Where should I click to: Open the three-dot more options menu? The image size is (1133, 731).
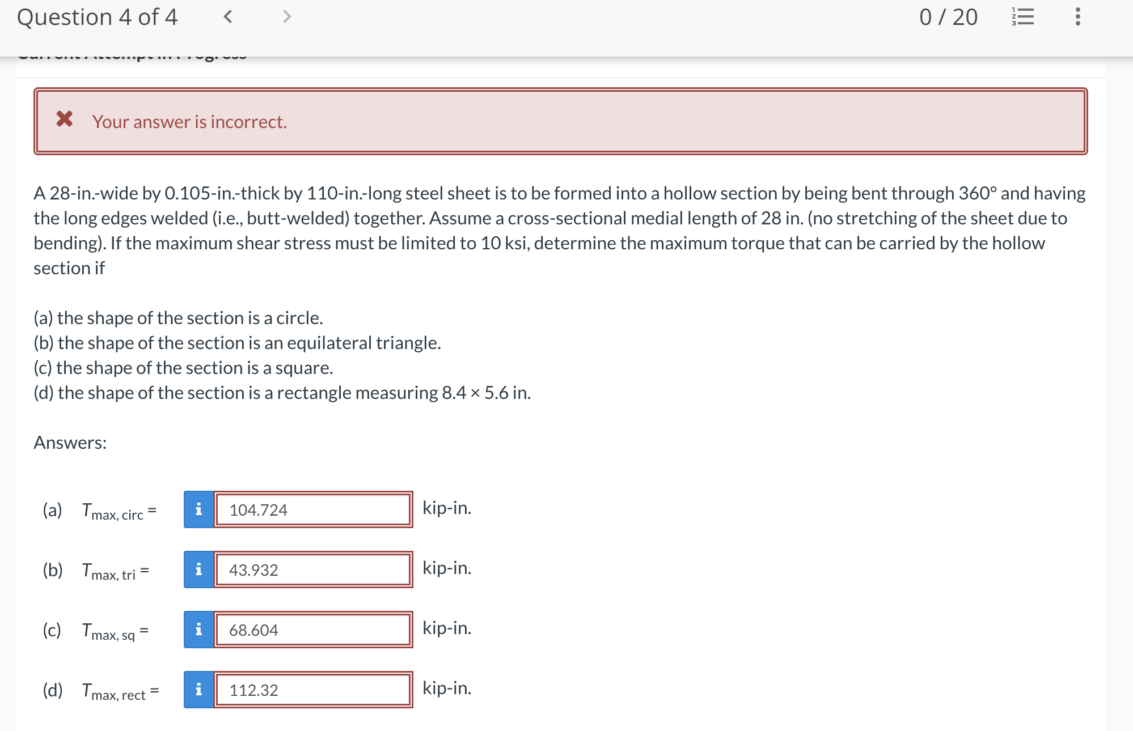pos(1077,17)
